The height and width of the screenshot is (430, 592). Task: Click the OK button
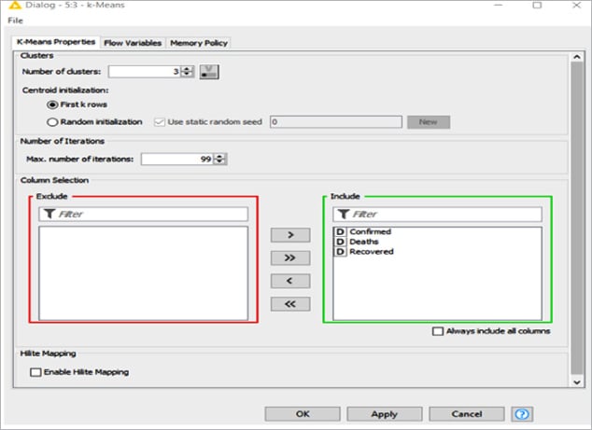(x=303, y=414)
